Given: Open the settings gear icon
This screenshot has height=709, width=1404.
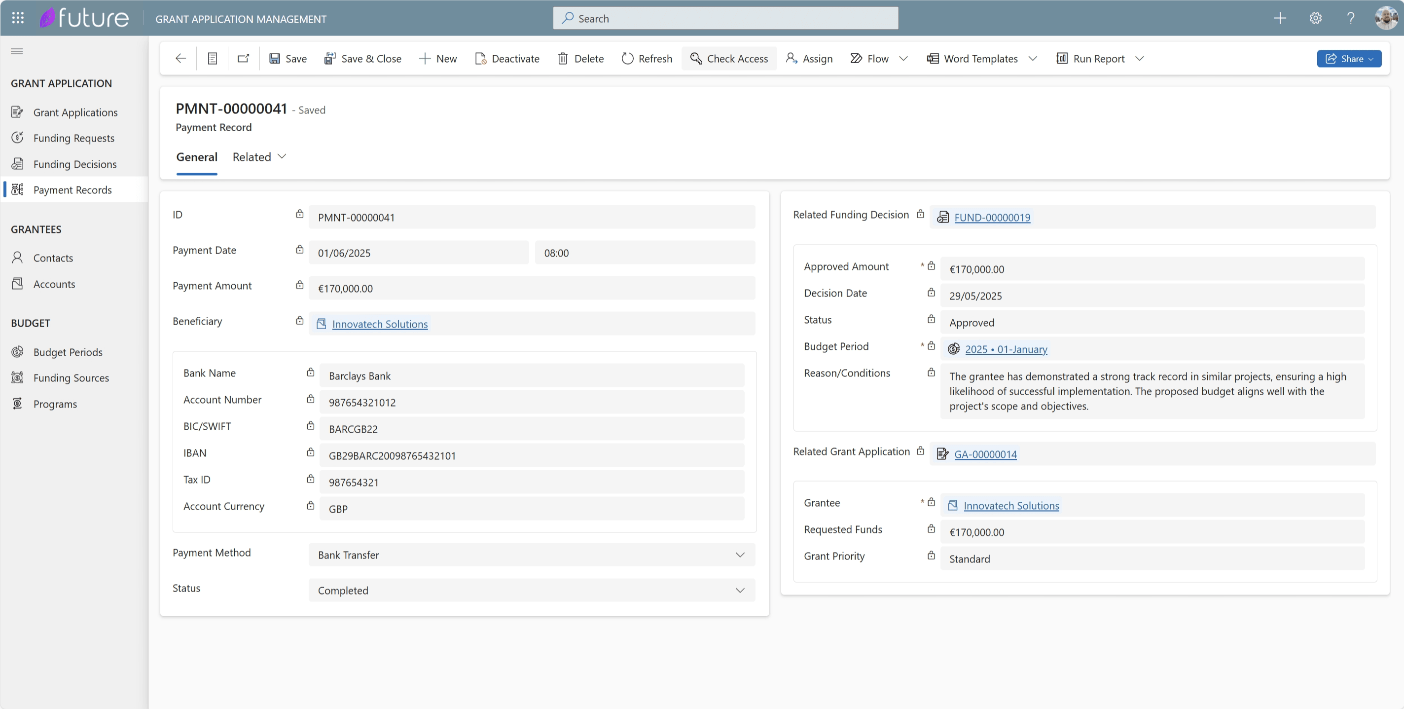Looking at the screenshot, I should 1316,18.
